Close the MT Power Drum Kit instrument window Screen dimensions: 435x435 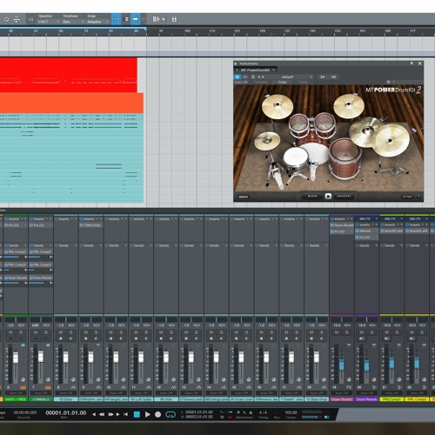[419, 64]
